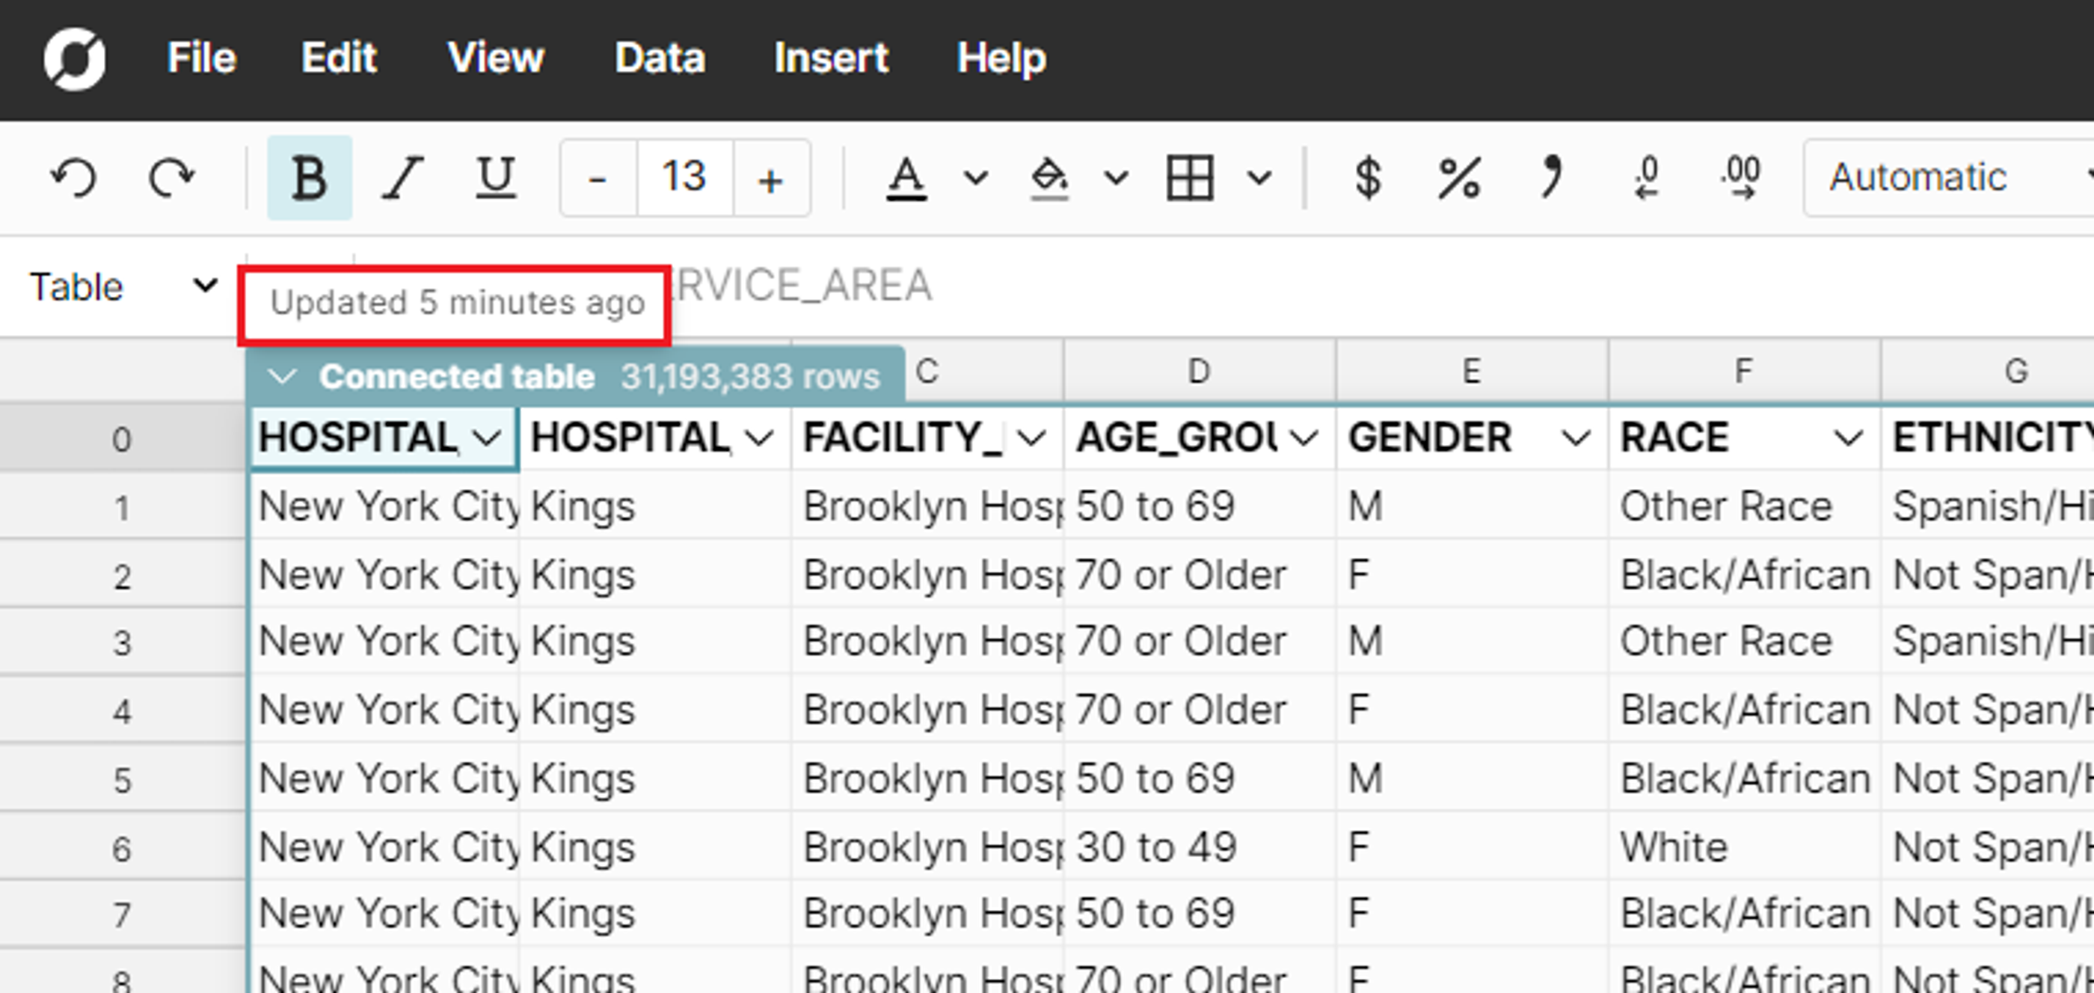Screen dimensions: 2094x993
Task: Apply currency dollar format
Action: [x=1367, y=177]
